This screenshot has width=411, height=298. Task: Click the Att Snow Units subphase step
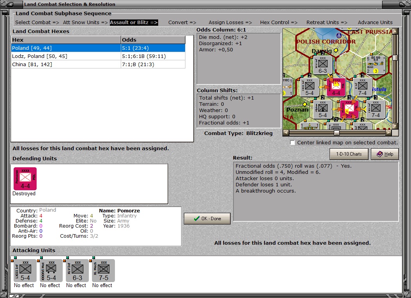click(x=85, y=23)
